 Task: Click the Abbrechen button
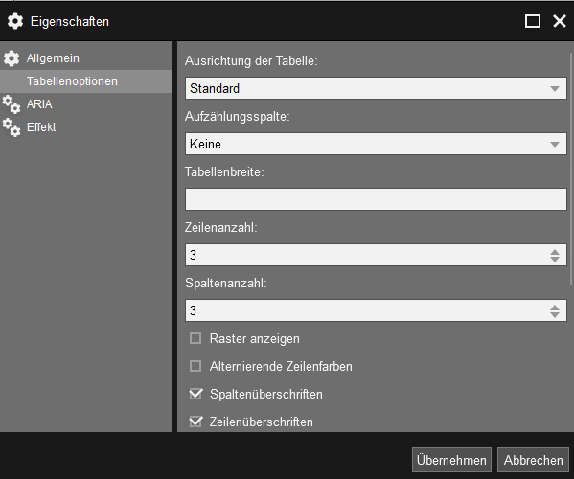point(533,460)
